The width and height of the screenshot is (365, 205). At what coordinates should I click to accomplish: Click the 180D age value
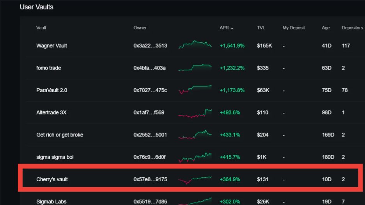(x=328, y=157)
